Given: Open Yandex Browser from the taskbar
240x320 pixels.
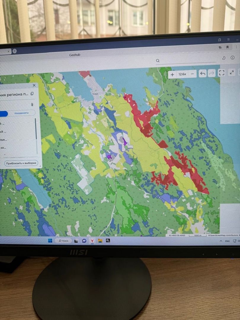Looking at the screenshot, I should (x=92, y=241).
